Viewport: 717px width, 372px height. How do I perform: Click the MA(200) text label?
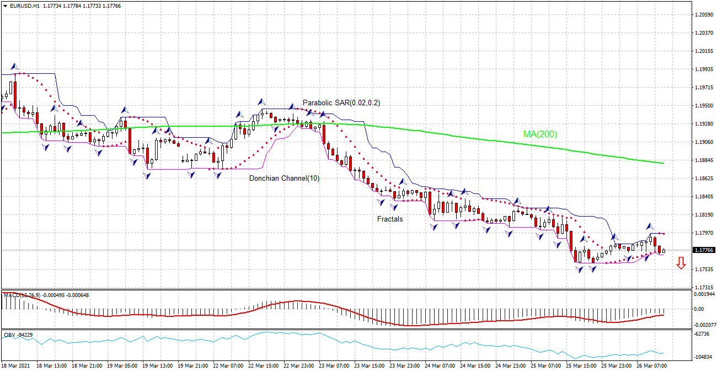(539, 135)
